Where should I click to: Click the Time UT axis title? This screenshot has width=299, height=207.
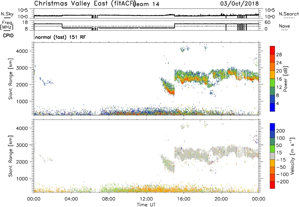click(146, 204)
